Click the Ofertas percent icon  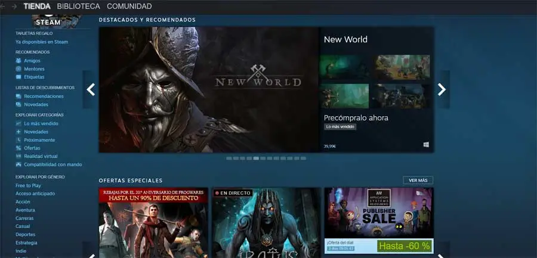(x=18, y=148)
